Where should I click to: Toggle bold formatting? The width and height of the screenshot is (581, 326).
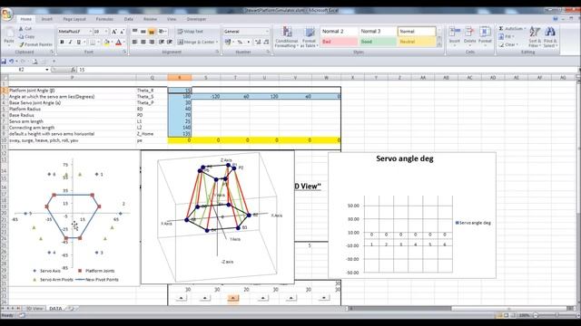(62, 43)
